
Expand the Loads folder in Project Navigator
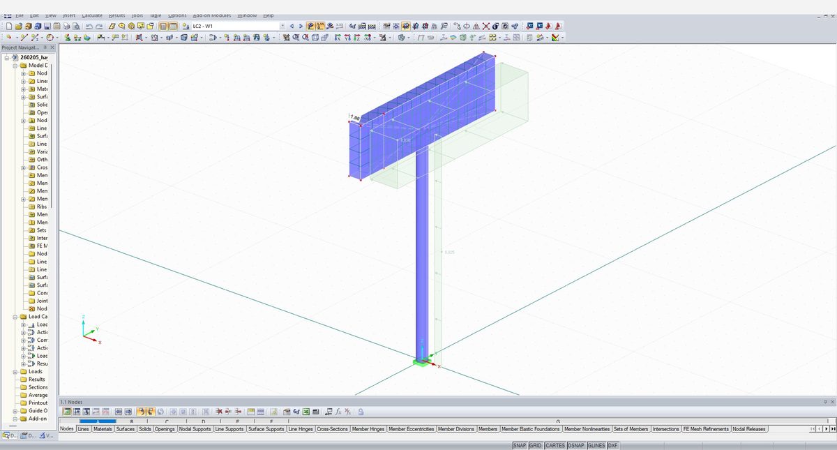coord(15,372)
